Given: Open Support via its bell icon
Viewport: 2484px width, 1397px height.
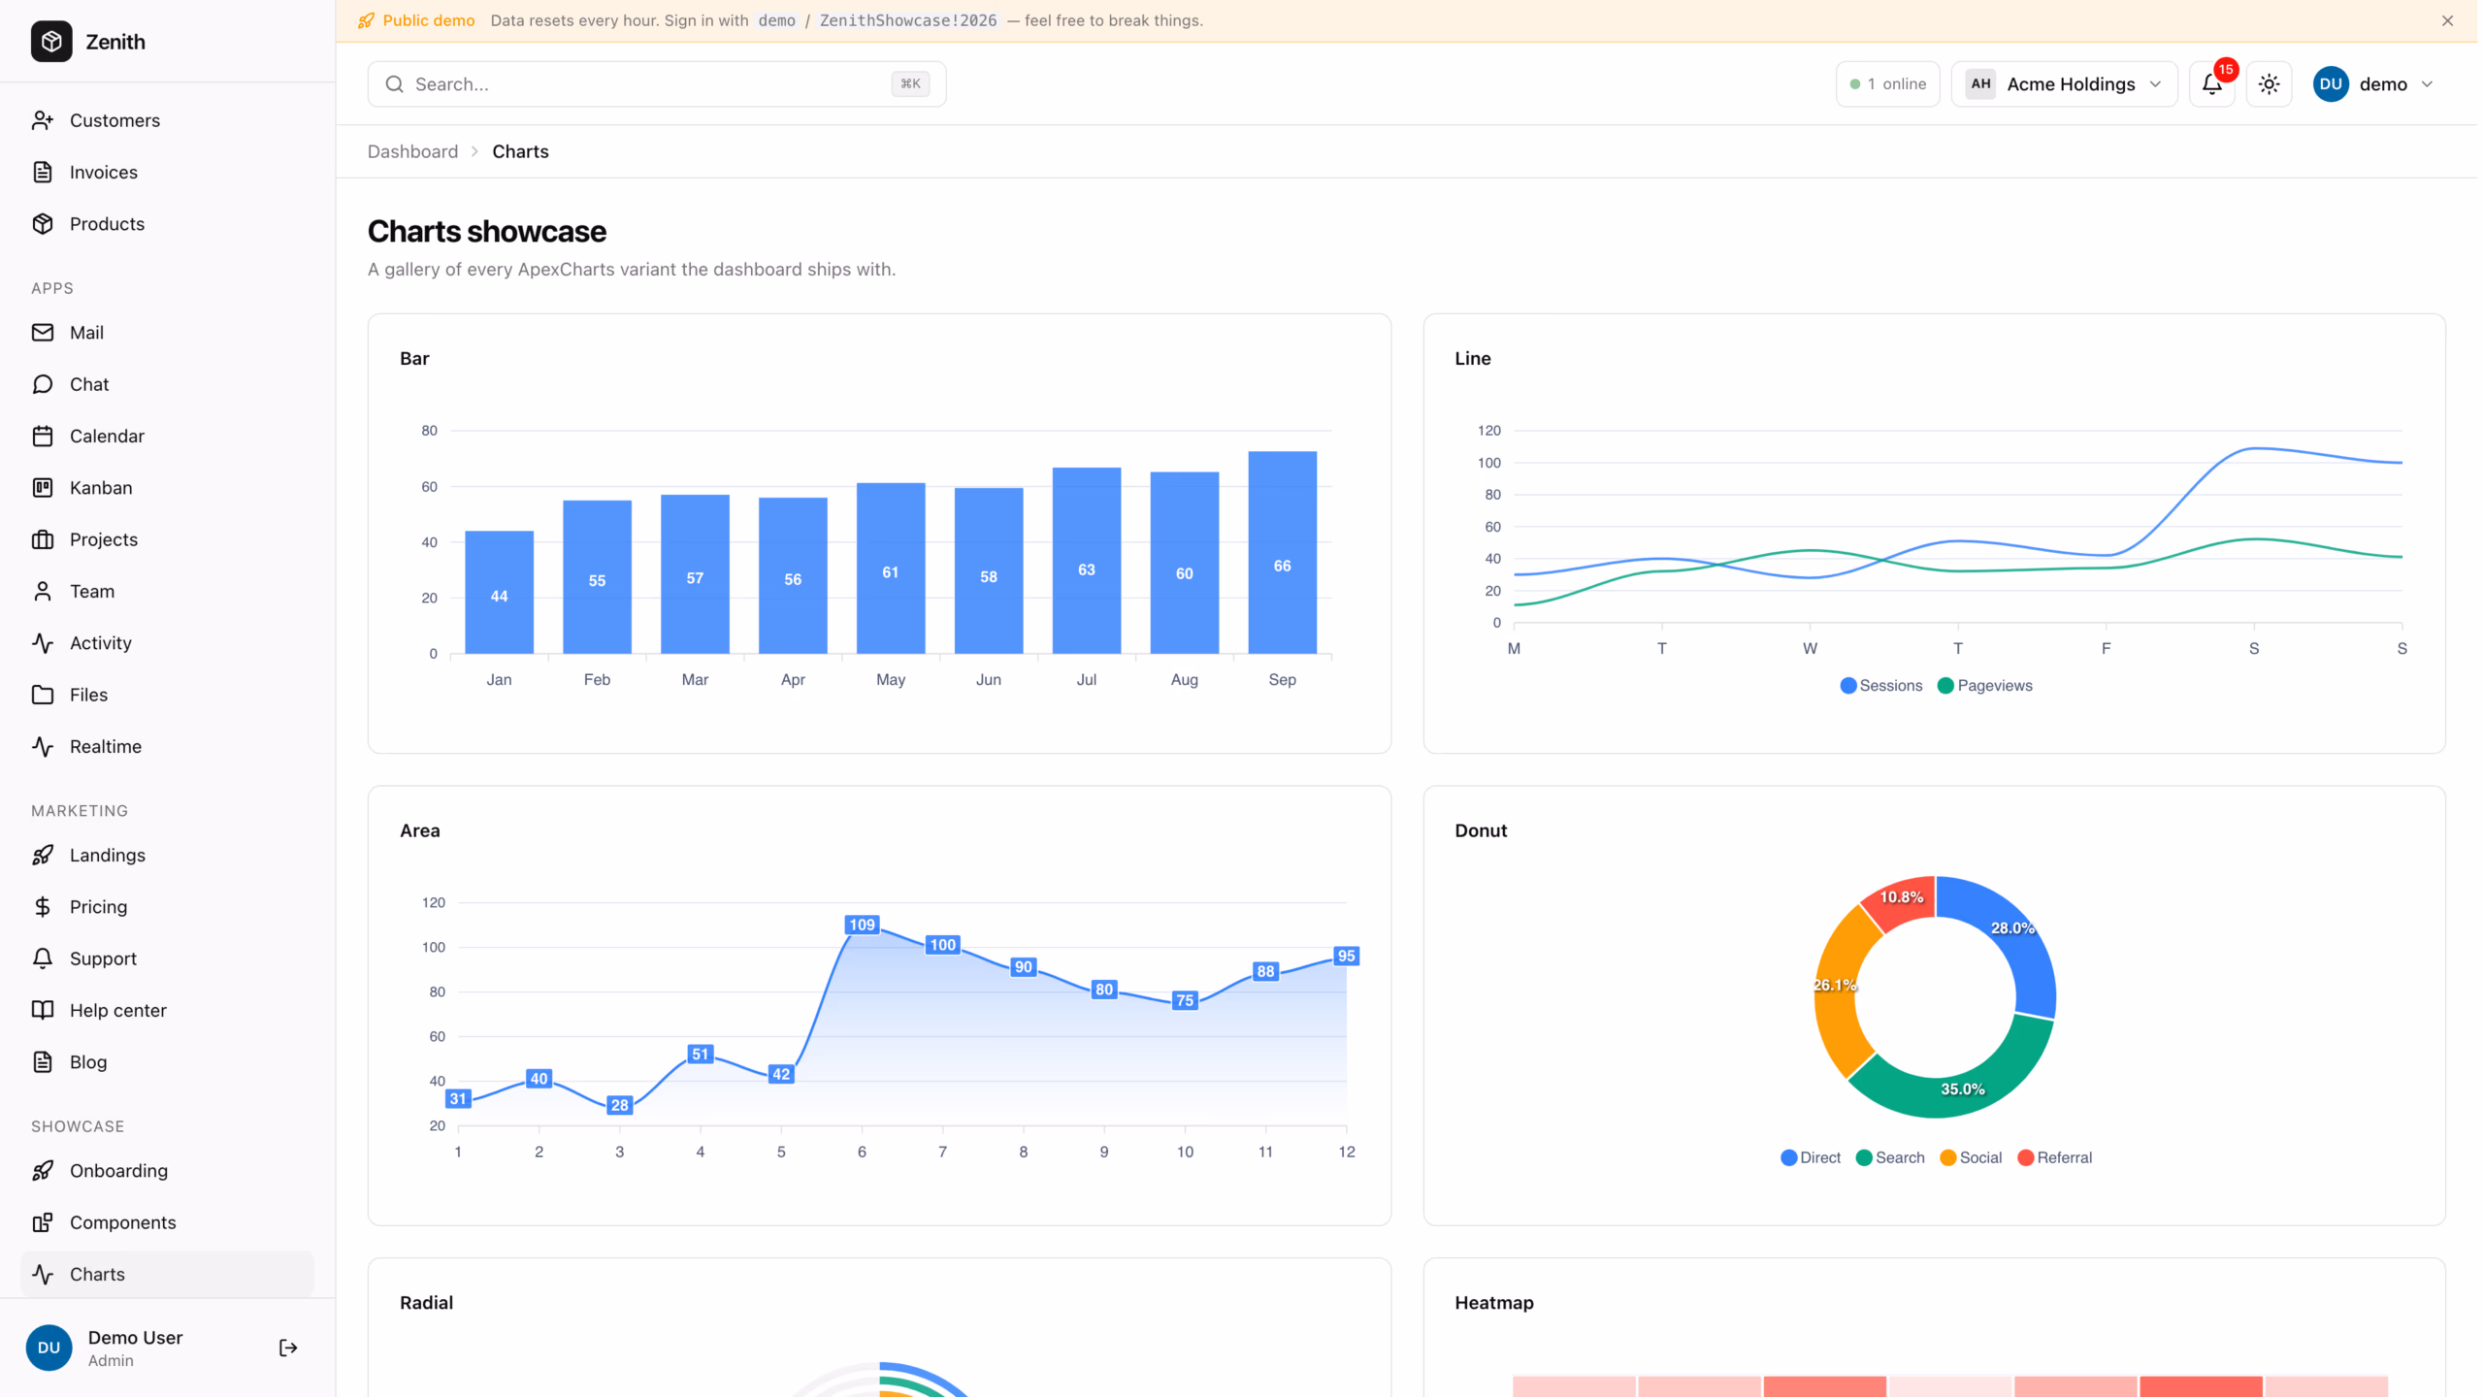Looking at the screenshot, I should 43,958.
